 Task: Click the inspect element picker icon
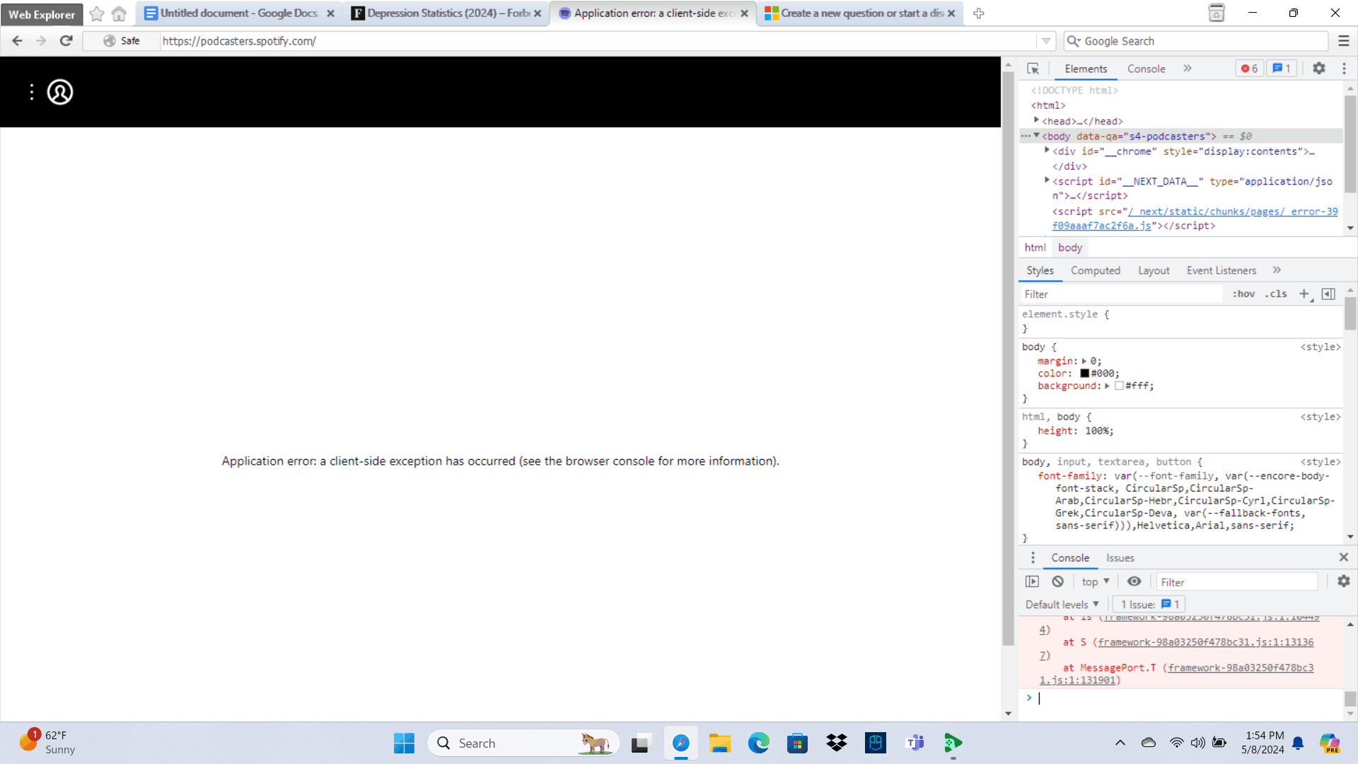coord(1033,69)
